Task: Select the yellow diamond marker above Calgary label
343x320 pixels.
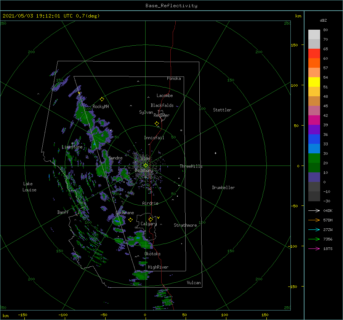Action: coord(151,219)
